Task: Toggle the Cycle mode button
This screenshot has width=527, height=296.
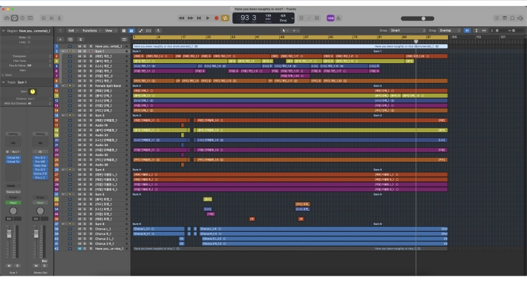Action: (x=225, y=18)
